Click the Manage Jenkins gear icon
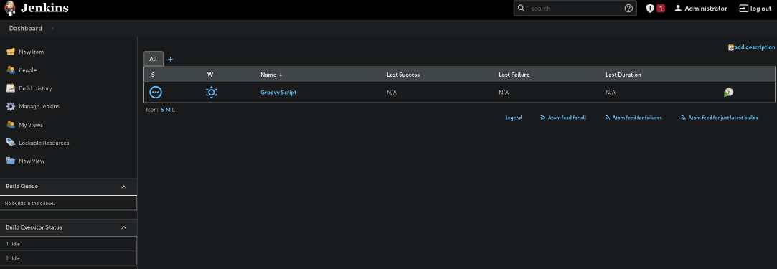 (x=11, y=106)
